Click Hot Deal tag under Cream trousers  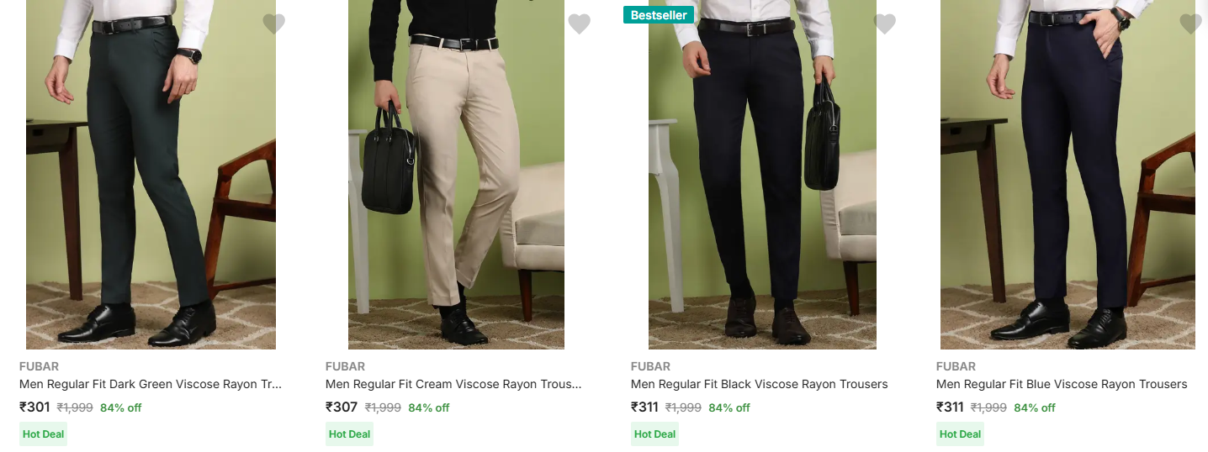coord(349,434)
